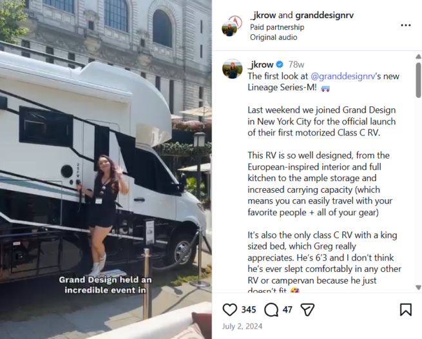Share the post with paper plane icon
Image resolution: width=422 pixels, height=339 pixels.
307,309
